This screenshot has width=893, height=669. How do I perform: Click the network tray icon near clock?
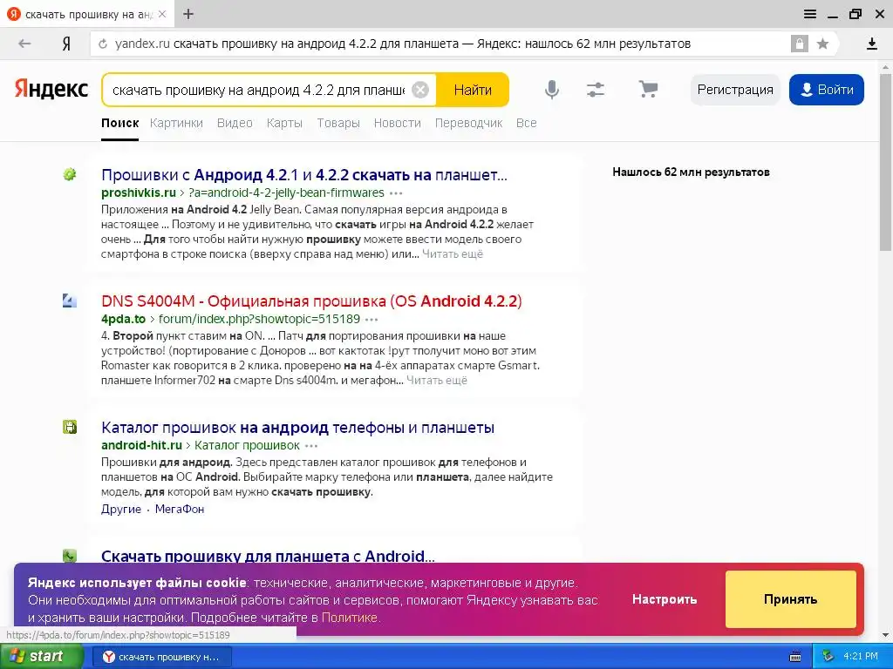[828, 657]
